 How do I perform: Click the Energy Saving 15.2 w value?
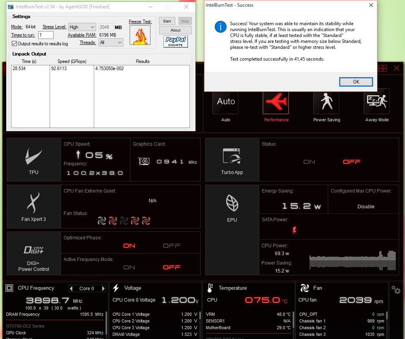pos(301,206)
